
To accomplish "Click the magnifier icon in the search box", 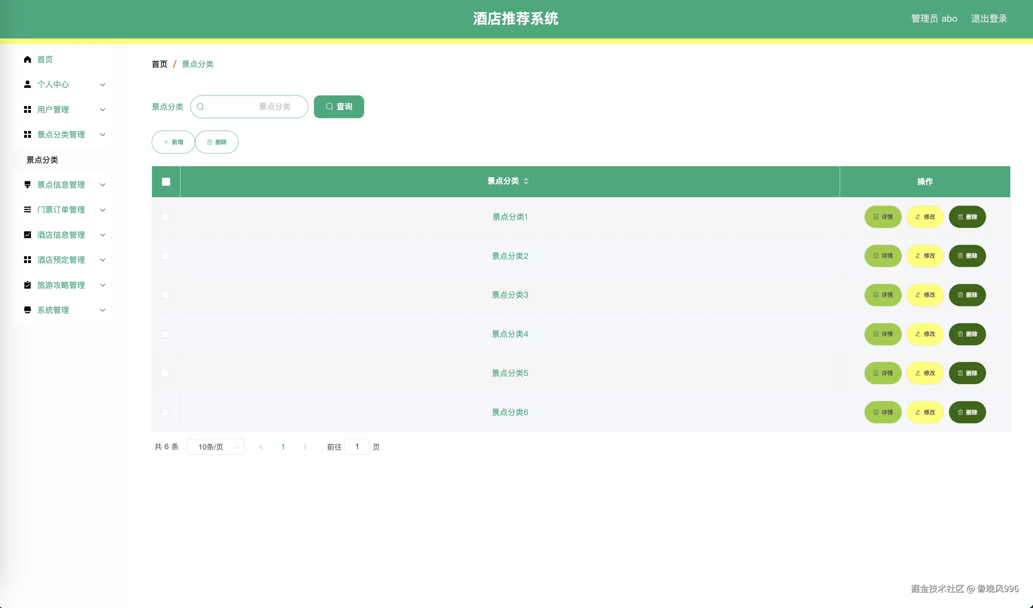I will click(200, 106).
